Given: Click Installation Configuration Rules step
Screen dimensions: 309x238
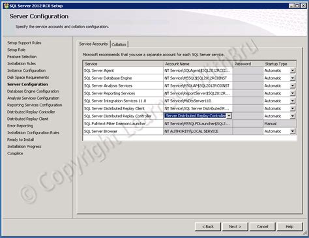Looking at the screenshot, I should tap(33, 132).
